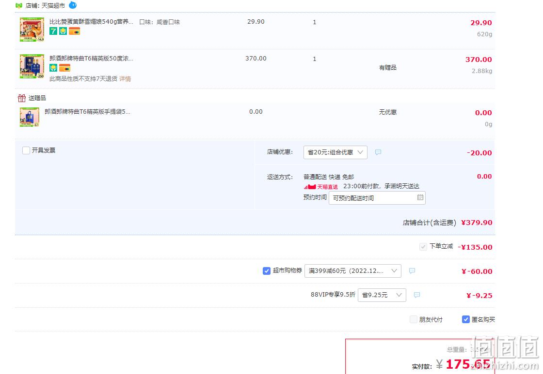Click the blue tote bag gift thumbnail

[x=30, y=117]
